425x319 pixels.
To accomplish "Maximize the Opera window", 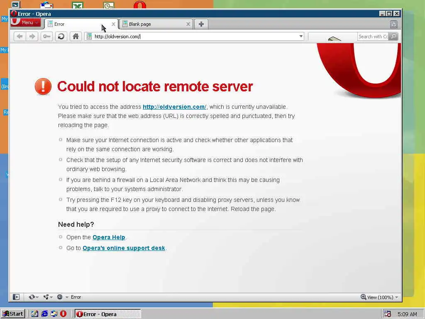I will click(x=389, y=14).
